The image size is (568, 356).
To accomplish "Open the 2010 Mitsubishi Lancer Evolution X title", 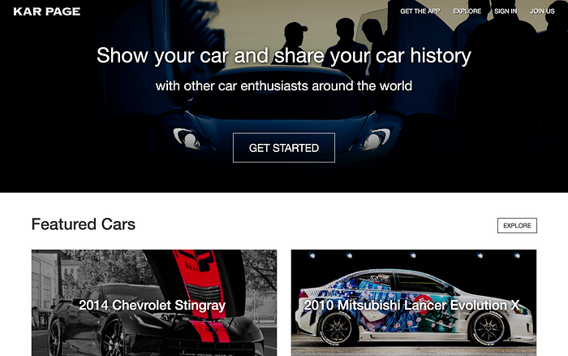I will (412, 305).
